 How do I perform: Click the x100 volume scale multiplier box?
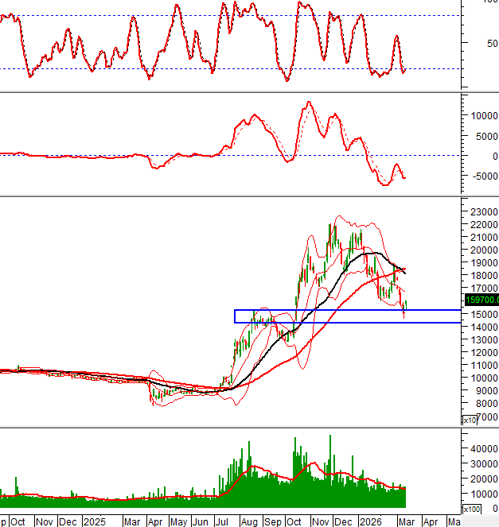tap(472, 509)
